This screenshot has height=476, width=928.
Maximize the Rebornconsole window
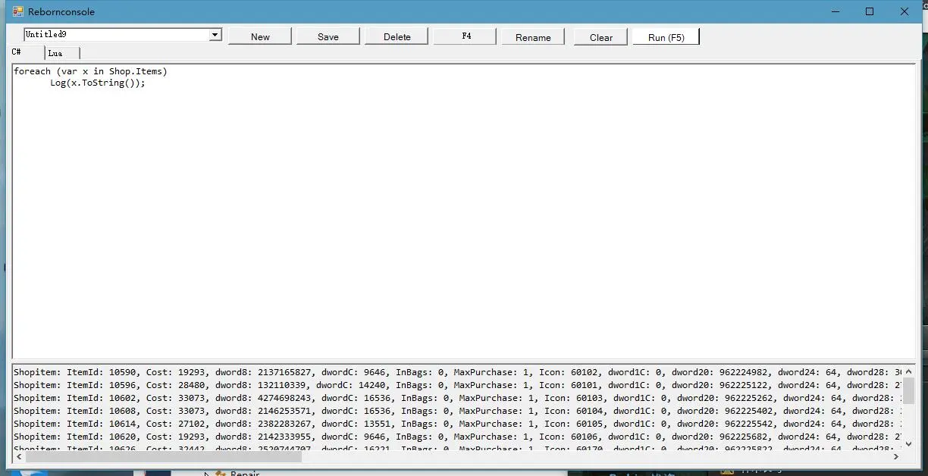[870, 11]
